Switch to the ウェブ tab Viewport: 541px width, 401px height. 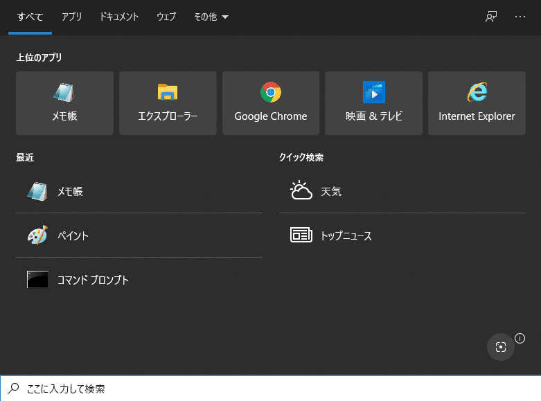coord(166,17)
